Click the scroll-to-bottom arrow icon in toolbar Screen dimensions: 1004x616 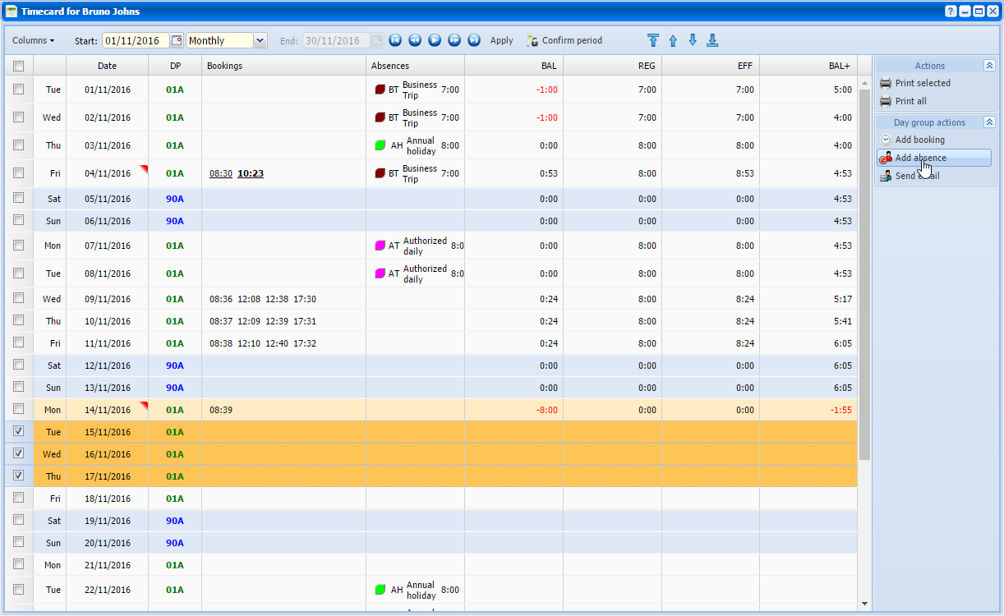tap(712, 40)
